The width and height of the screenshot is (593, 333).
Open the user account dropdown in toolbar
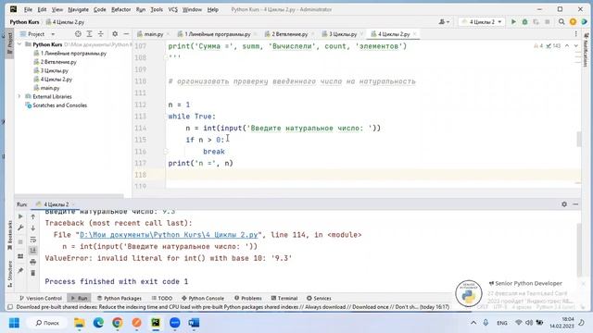click(444, 22)
